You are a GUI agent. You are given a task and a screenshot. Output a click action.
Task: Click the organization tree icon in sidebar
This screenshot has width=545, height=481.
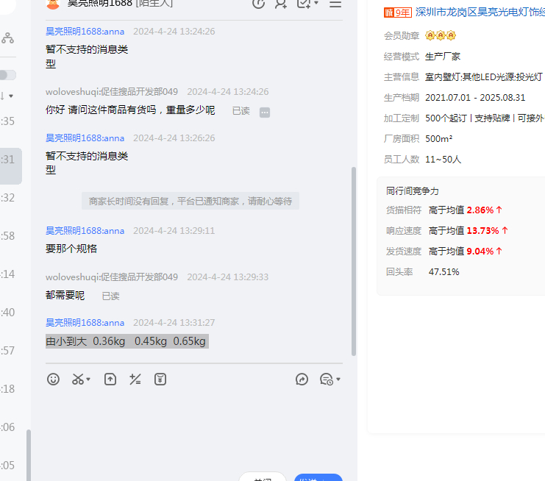(x=7, y=38)
